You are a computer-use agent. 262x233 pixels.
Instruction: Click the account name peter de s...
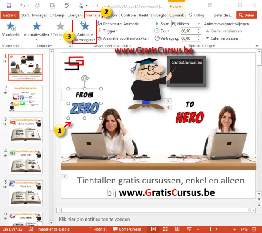(x=224, y=15)
